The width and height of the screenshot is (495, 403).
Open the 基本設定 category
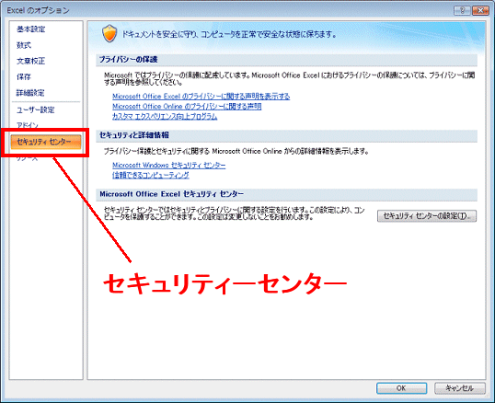click(30, 29)
